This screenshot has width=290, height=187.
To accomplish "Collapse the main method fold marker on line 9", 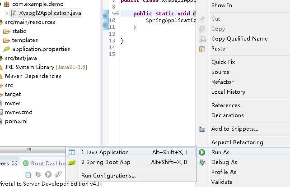I will 117,13.
